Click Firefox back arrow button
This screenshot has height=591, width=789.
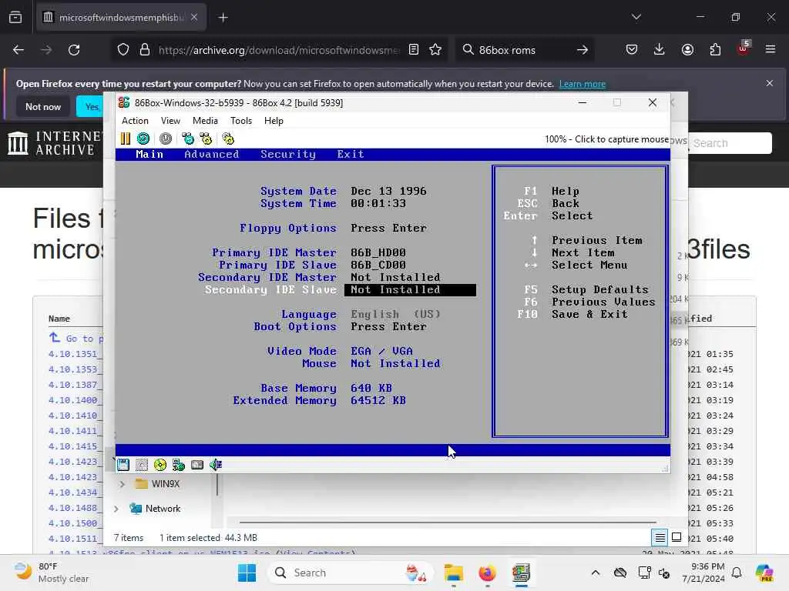tap(18, 50)
